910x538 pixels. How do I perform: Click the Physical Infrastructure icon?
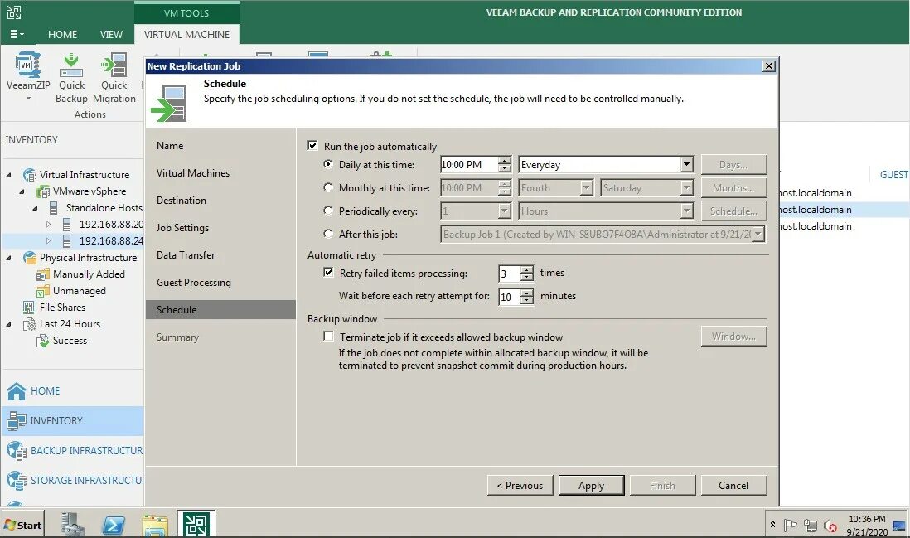[30, 258]
